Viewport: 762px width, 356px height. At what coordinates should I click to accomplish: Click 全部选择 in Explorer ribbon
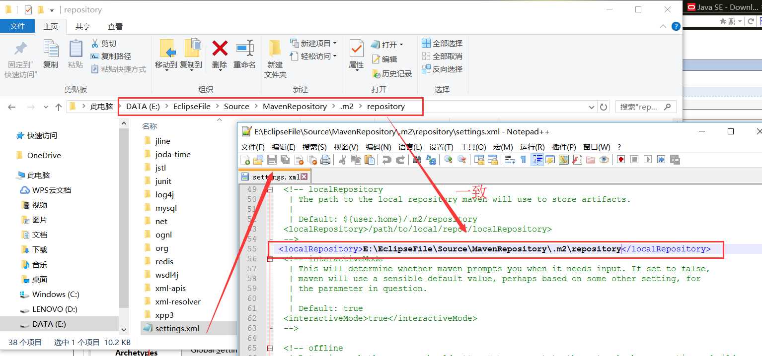442,43
